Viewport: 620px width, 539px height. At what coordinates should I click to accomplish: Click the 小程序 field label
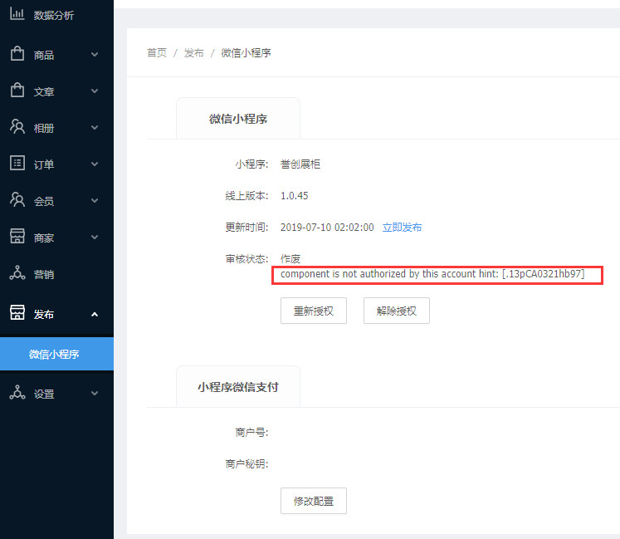point(251,164)
